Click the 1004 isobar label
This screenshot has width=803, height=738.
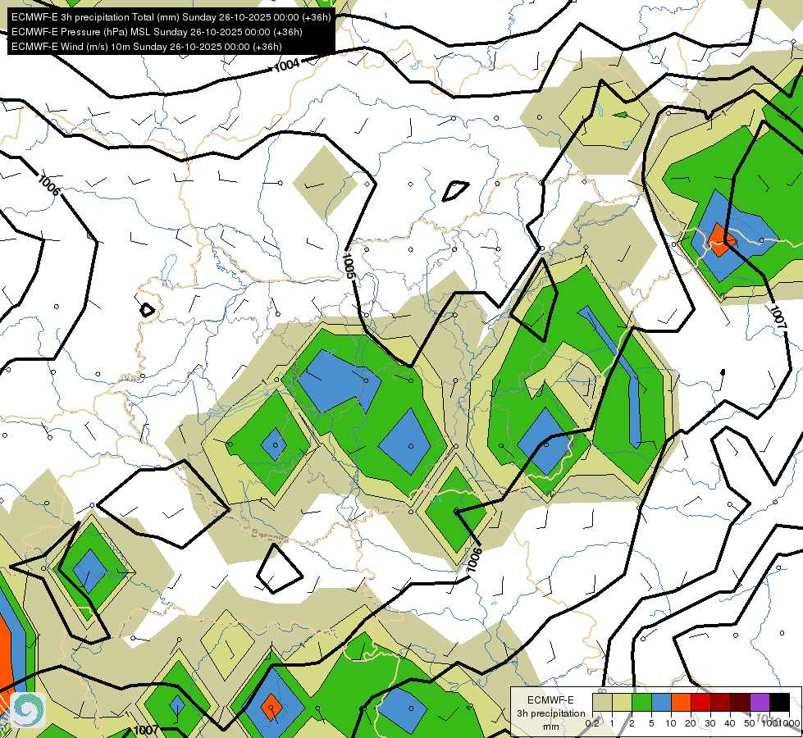(x=287, y=65)
